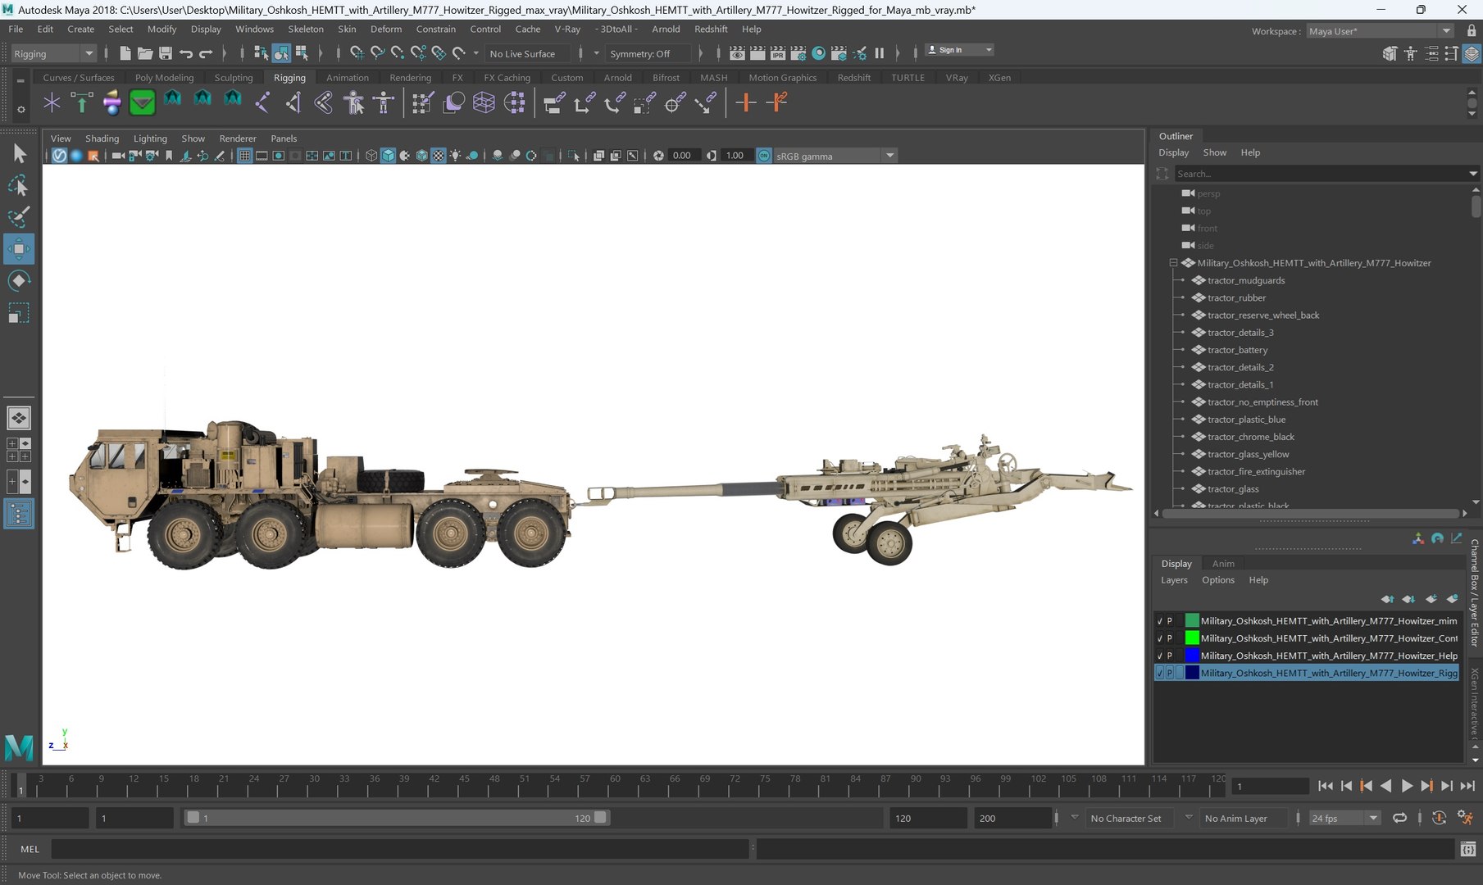The height and width of the screenshot is (885, 1483).
Task: Select the Move tool in the toolbox
Action: point(19,248)
